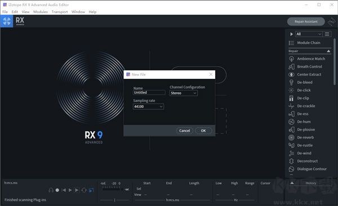Click the iZotope logo icon at top left
338x206 pixels.
pos(7,21)
